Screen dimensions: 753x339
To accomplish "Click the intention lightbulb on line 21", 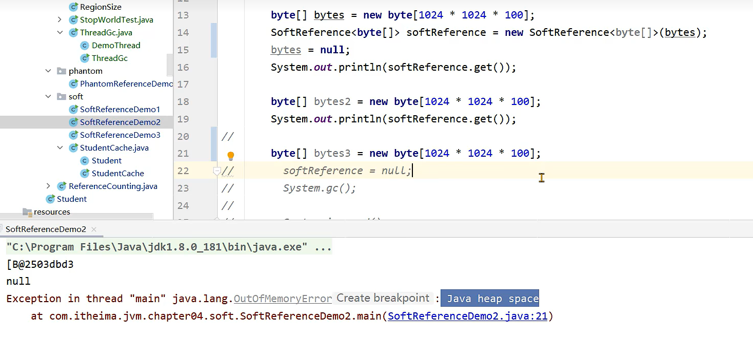I will click(231, 155).
